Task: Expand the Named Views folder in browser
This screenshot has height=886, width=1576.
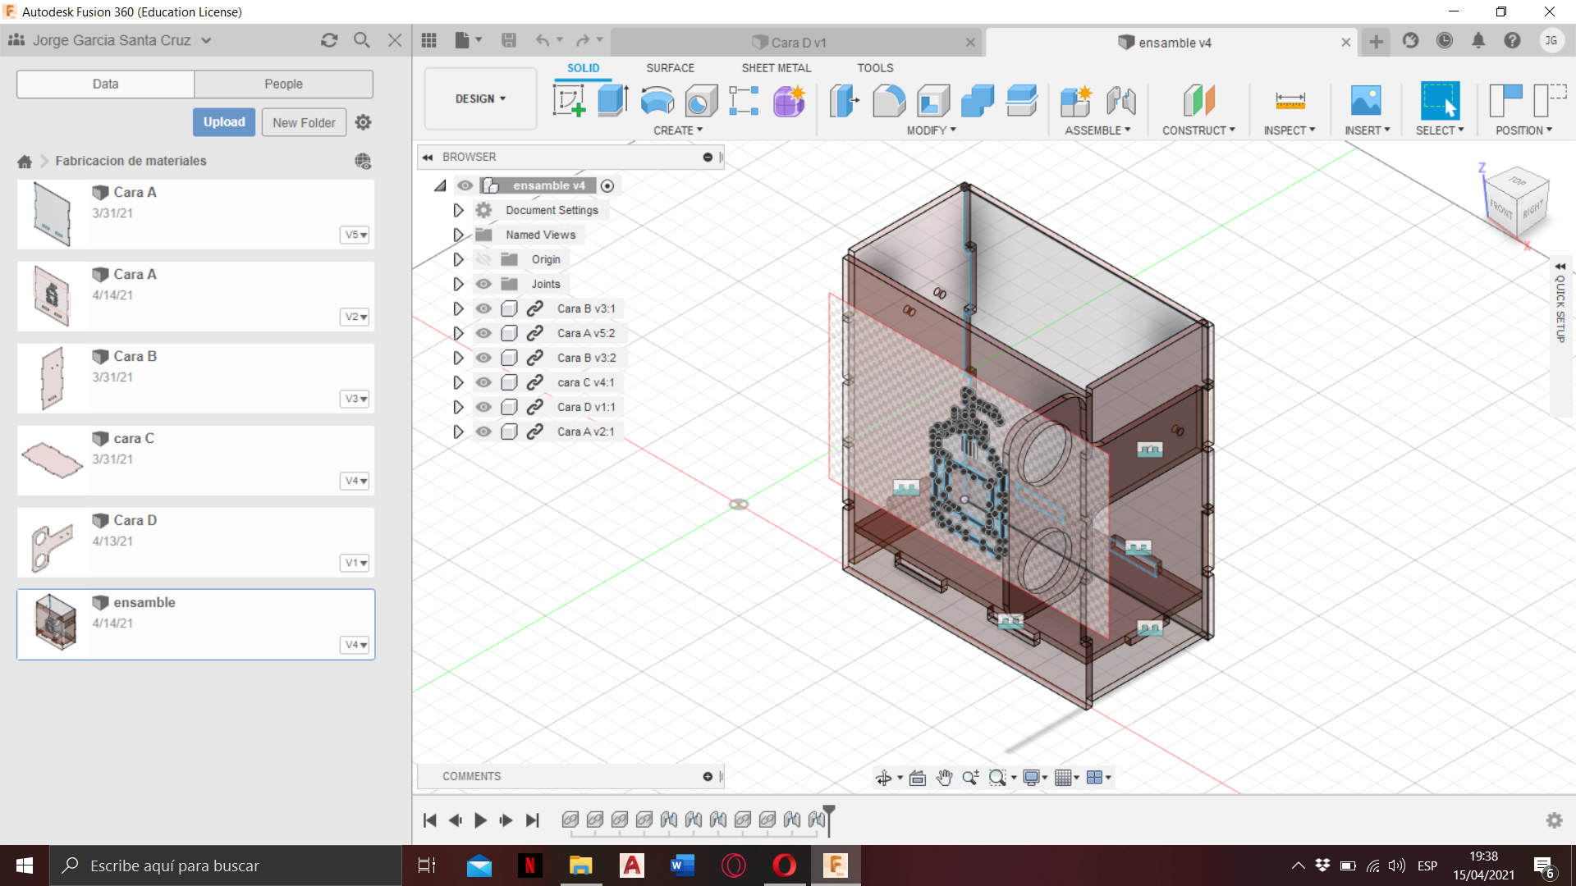Action: pos(456,235)
